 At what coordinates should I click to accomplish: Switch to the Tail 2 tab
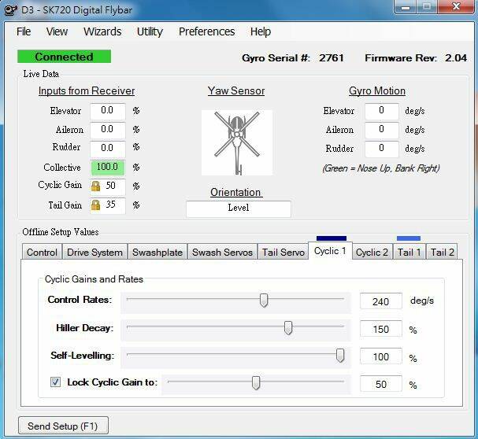[x=442, y=253]
